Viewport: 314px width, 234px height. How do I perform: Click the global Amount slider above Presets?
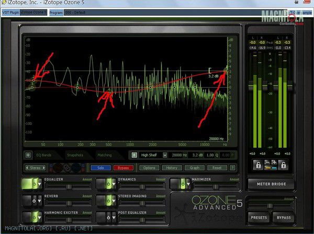click(270, 206)
